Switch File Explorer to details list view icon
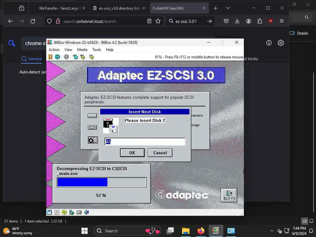The width and height of the screenshot is (316, 237). point(305,221)
